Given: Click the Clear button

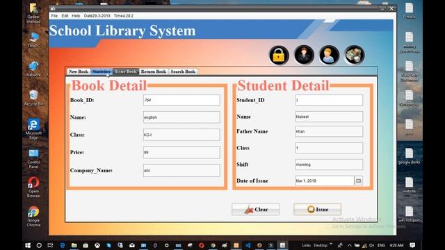Looking at the screenshot, I should point(255,210).
